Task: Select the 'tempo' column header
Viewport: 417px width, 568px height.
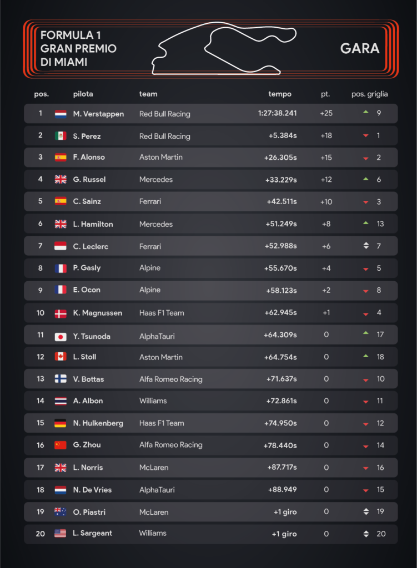Action: click(x=279, y=94)
